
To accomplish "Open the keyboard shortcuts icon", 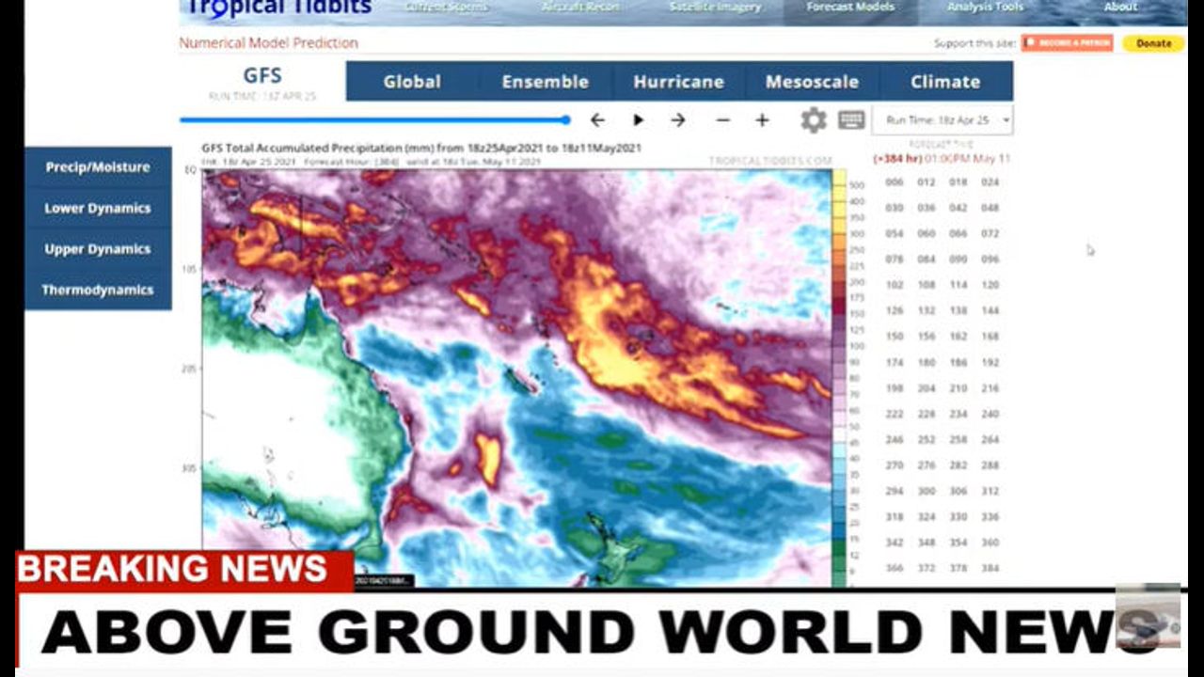I will point(851,120).
